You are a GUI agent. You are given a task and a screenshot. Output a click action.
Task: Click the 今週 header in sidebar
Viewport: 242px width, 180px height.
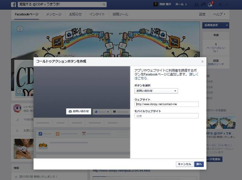(x=216, y=35)
